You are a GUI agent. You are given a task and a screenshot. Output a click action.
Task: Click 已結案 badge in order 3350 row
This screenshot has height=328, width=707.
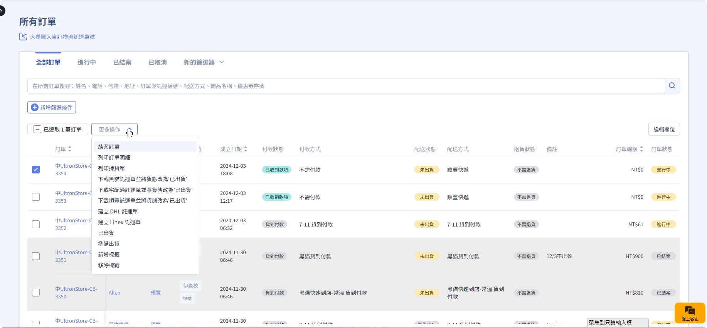(x=663, y=293)
